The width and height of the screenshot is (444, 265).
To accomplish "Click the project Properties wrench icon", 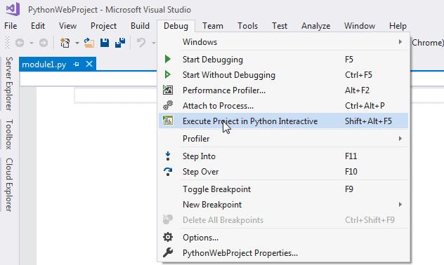I will [x=168, y=252].
